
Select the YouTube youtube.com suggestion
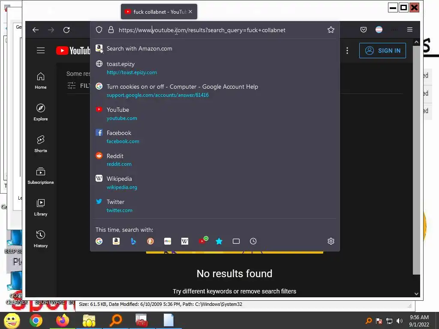pyautogui.click(x=215, y=114)
